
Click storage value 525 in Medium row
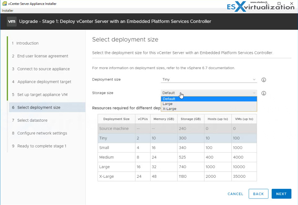click(182, 157)
